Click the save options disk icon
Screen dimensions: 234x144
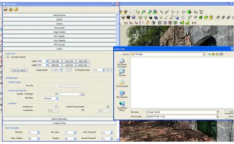click(x=6, y=9)
